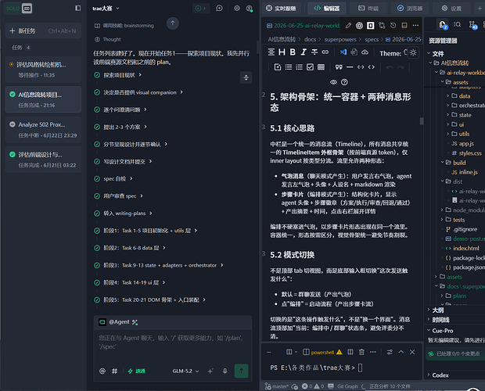This screenshot has height=391, width=485.
Task: Click the 新任务 button
Action: point(43,31)
